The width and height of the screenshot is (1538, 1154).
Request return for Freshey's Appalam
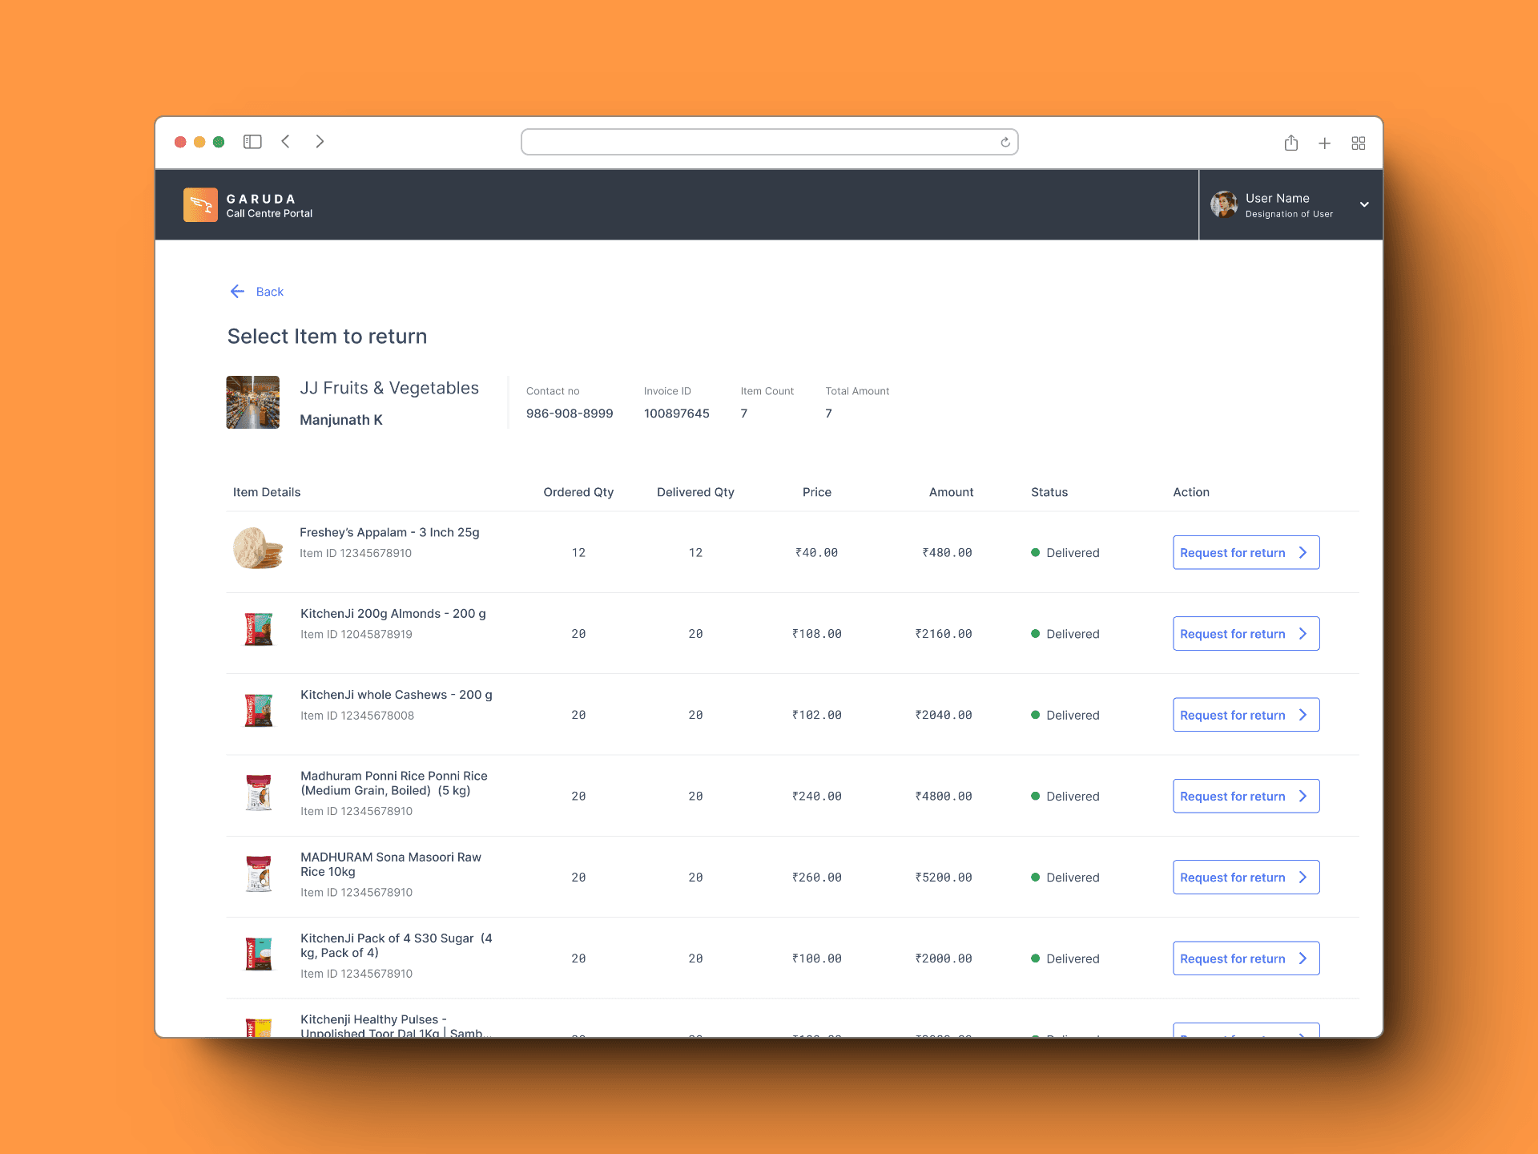point(1245,553)
